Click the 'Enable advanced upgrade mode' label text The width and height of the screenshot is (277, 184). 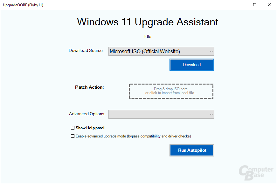click(x=133, y=136)
